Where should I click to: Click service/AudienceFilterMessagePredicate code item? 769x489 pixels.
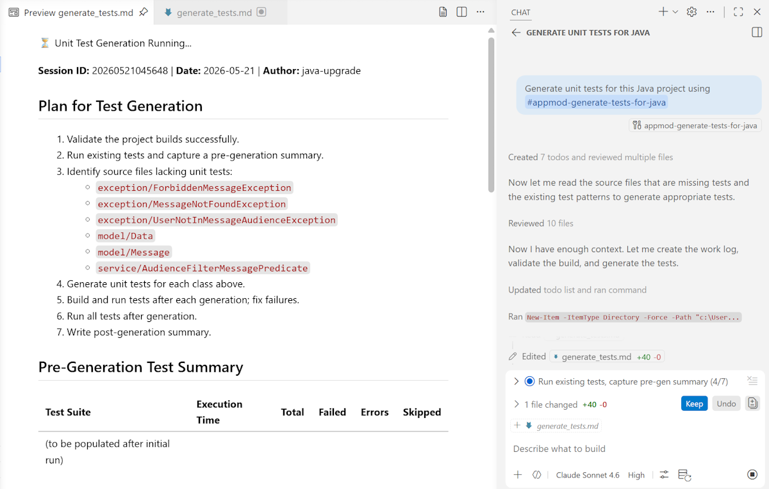click(203, 268)
